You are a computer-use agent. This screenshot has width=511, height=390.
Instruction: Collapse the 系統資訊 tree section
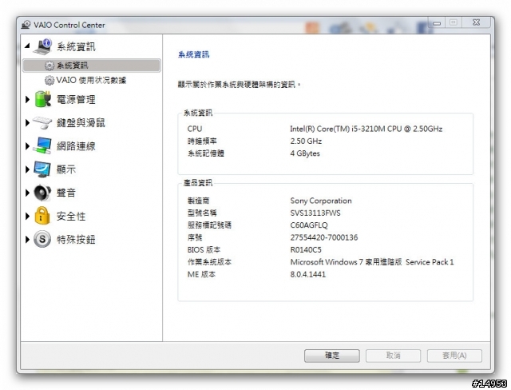pyautogui.click(x=27, y=46)
